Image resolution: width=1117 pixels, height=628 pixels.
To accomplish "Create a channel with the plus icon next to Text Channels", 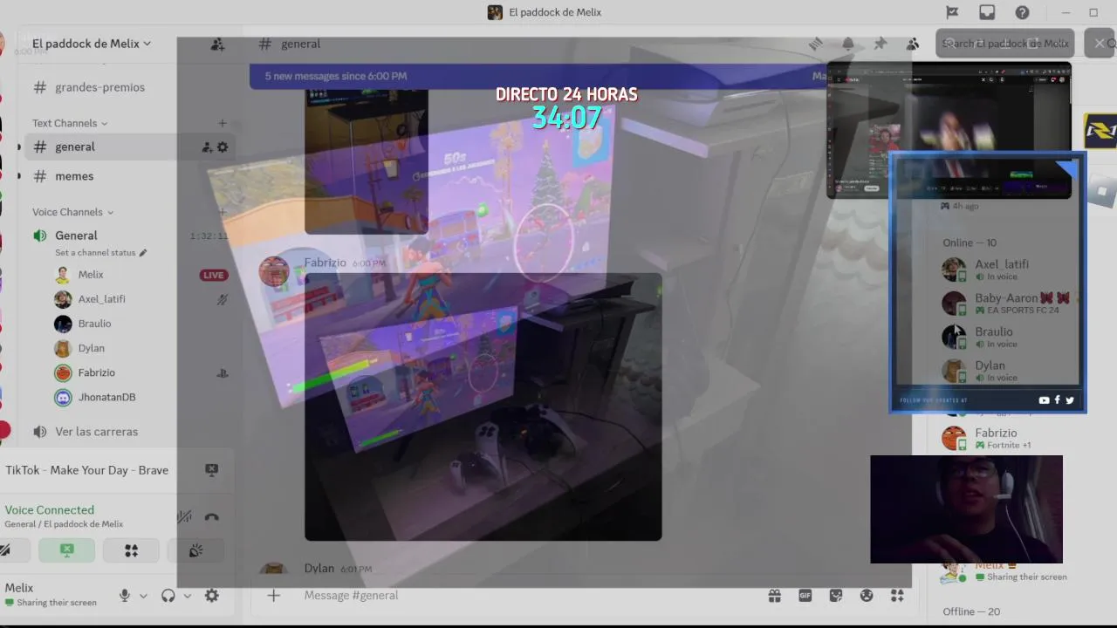I will pos(222,123).
